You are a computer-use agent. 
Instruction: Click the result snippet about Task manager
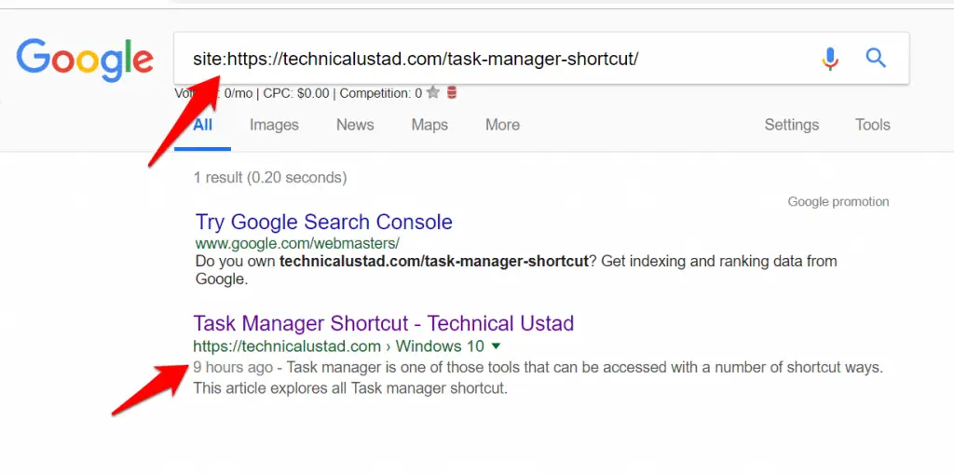(538, 378)
